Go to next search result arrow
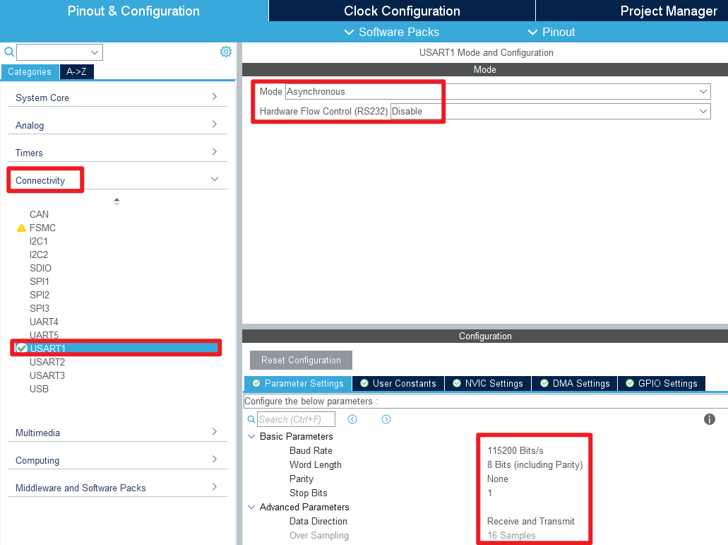Screen dimensions: 728x545 [x=386, y=419]
